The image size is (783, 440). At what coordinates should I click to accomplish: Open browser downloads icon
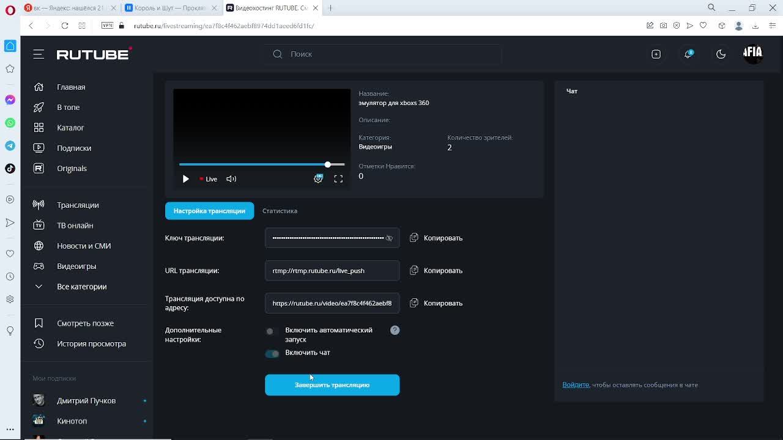pyautogui.click(x=755, y=26)
